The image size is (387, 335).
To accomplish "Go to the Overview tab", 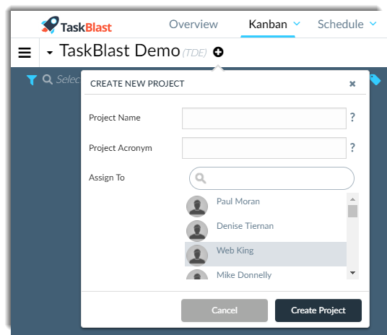I will [193, 25].
